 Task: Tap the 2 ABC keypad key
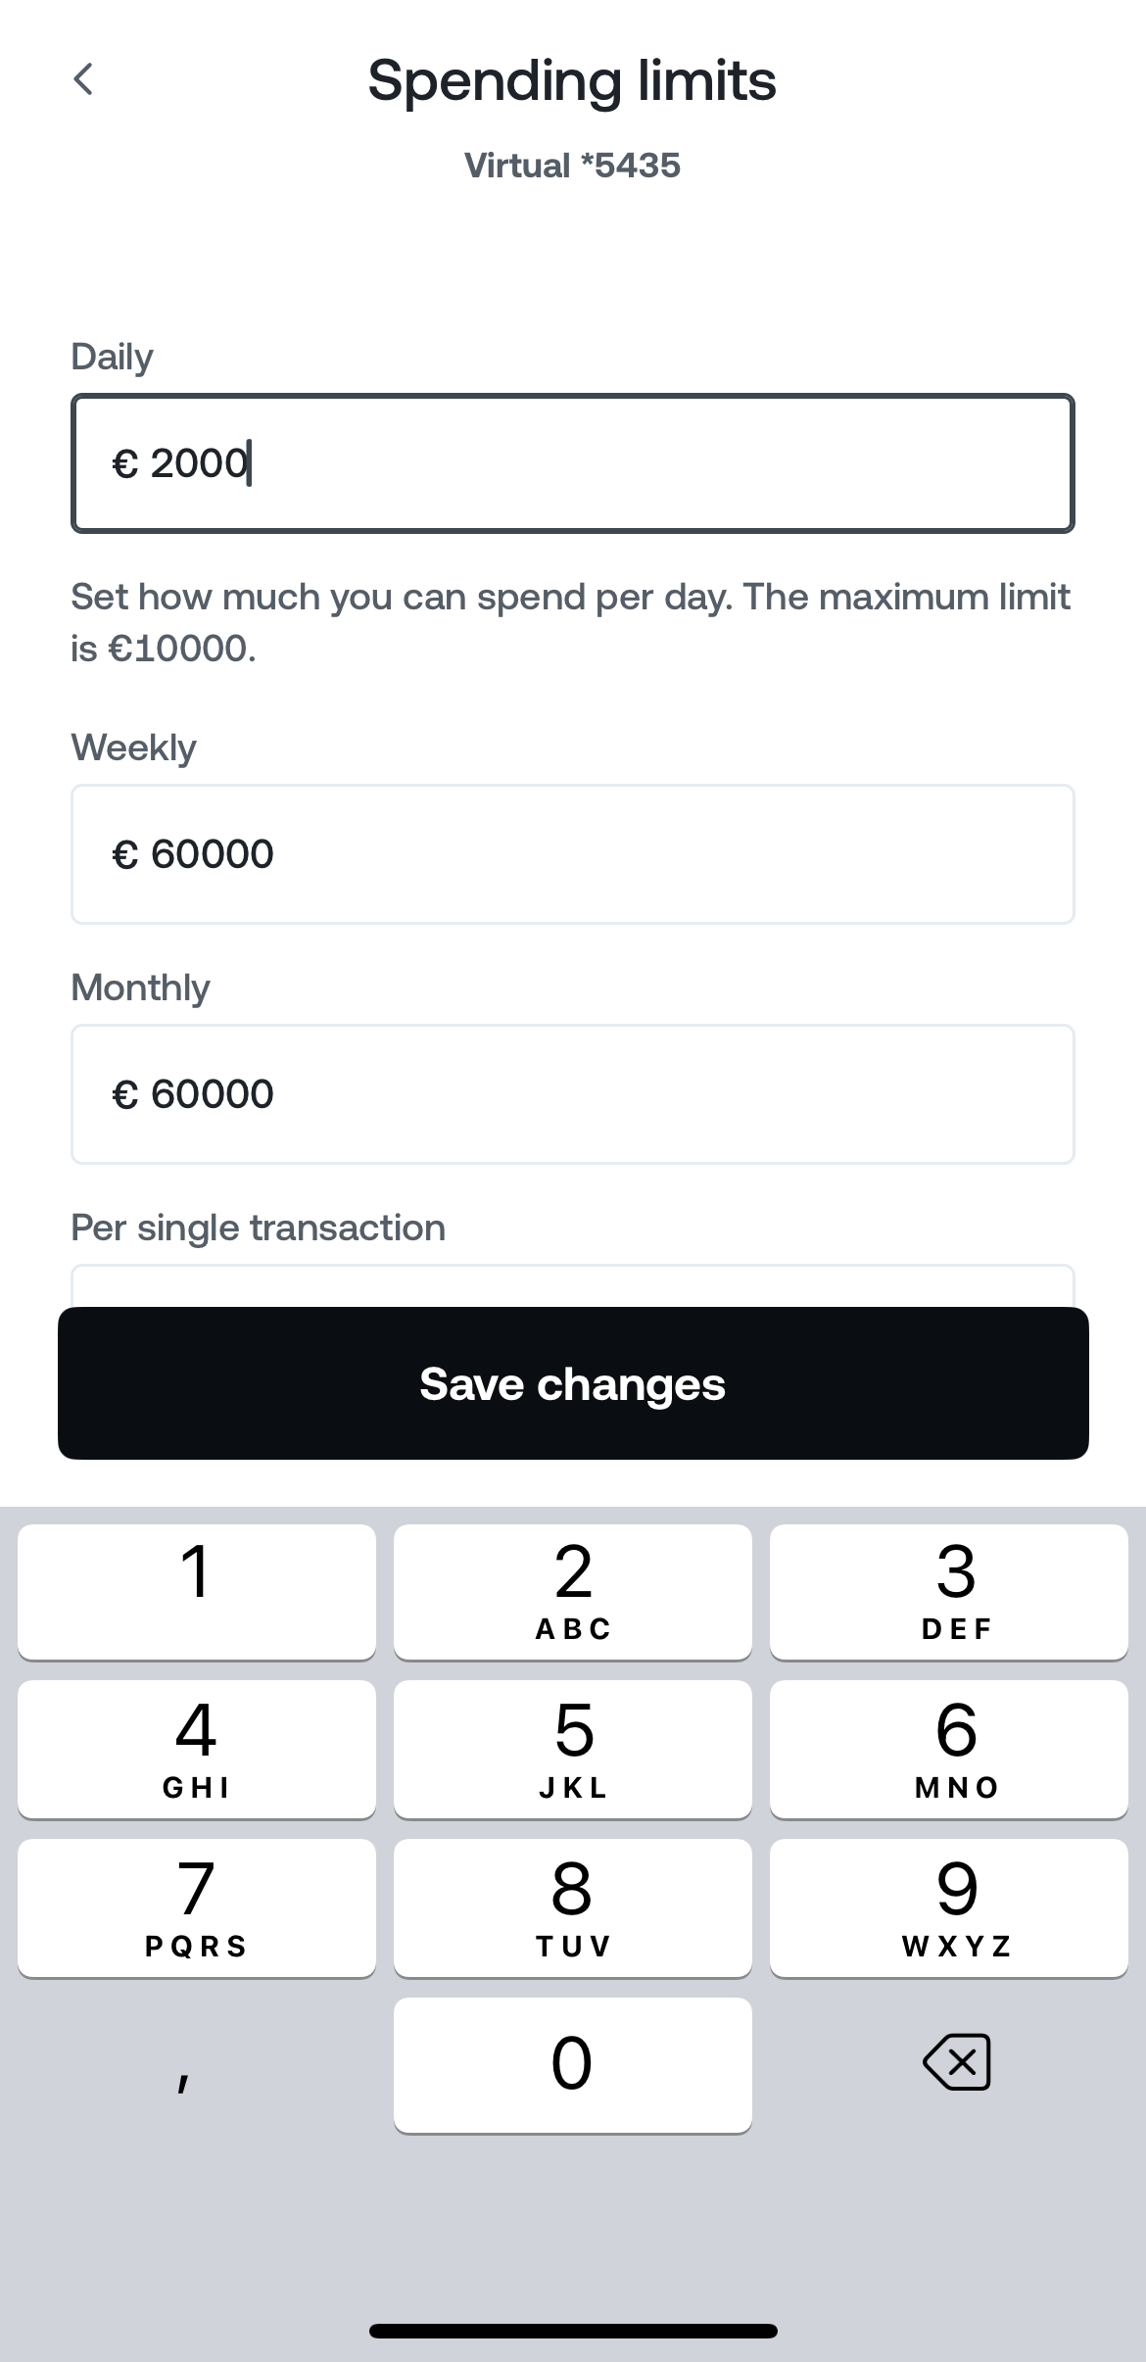572,1591
